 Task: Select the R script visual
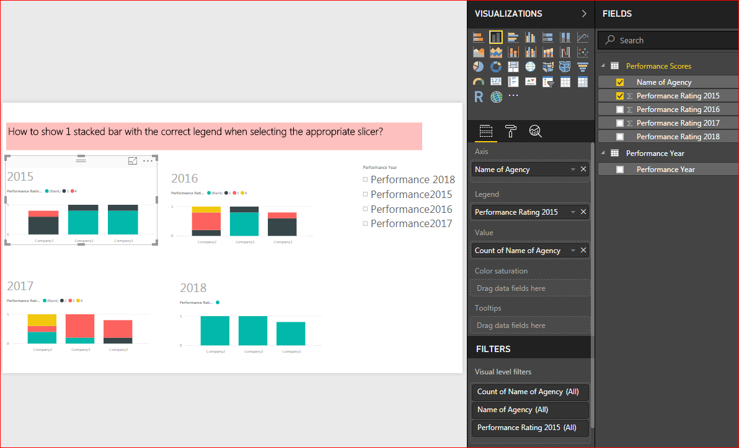pos(479,97)
